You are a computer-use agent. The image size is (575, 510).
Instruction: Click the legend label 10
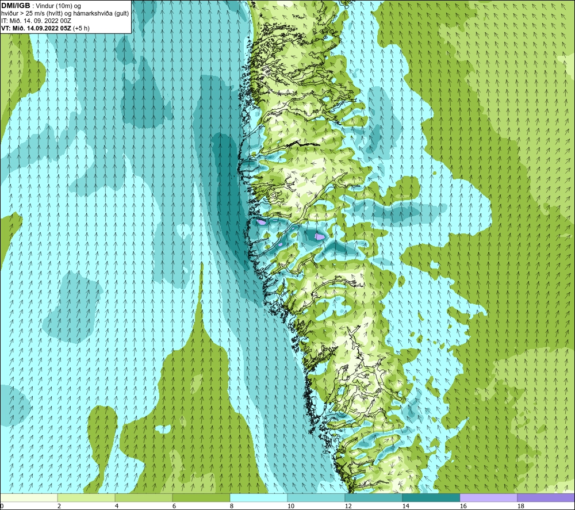click(x=290, y=507)
